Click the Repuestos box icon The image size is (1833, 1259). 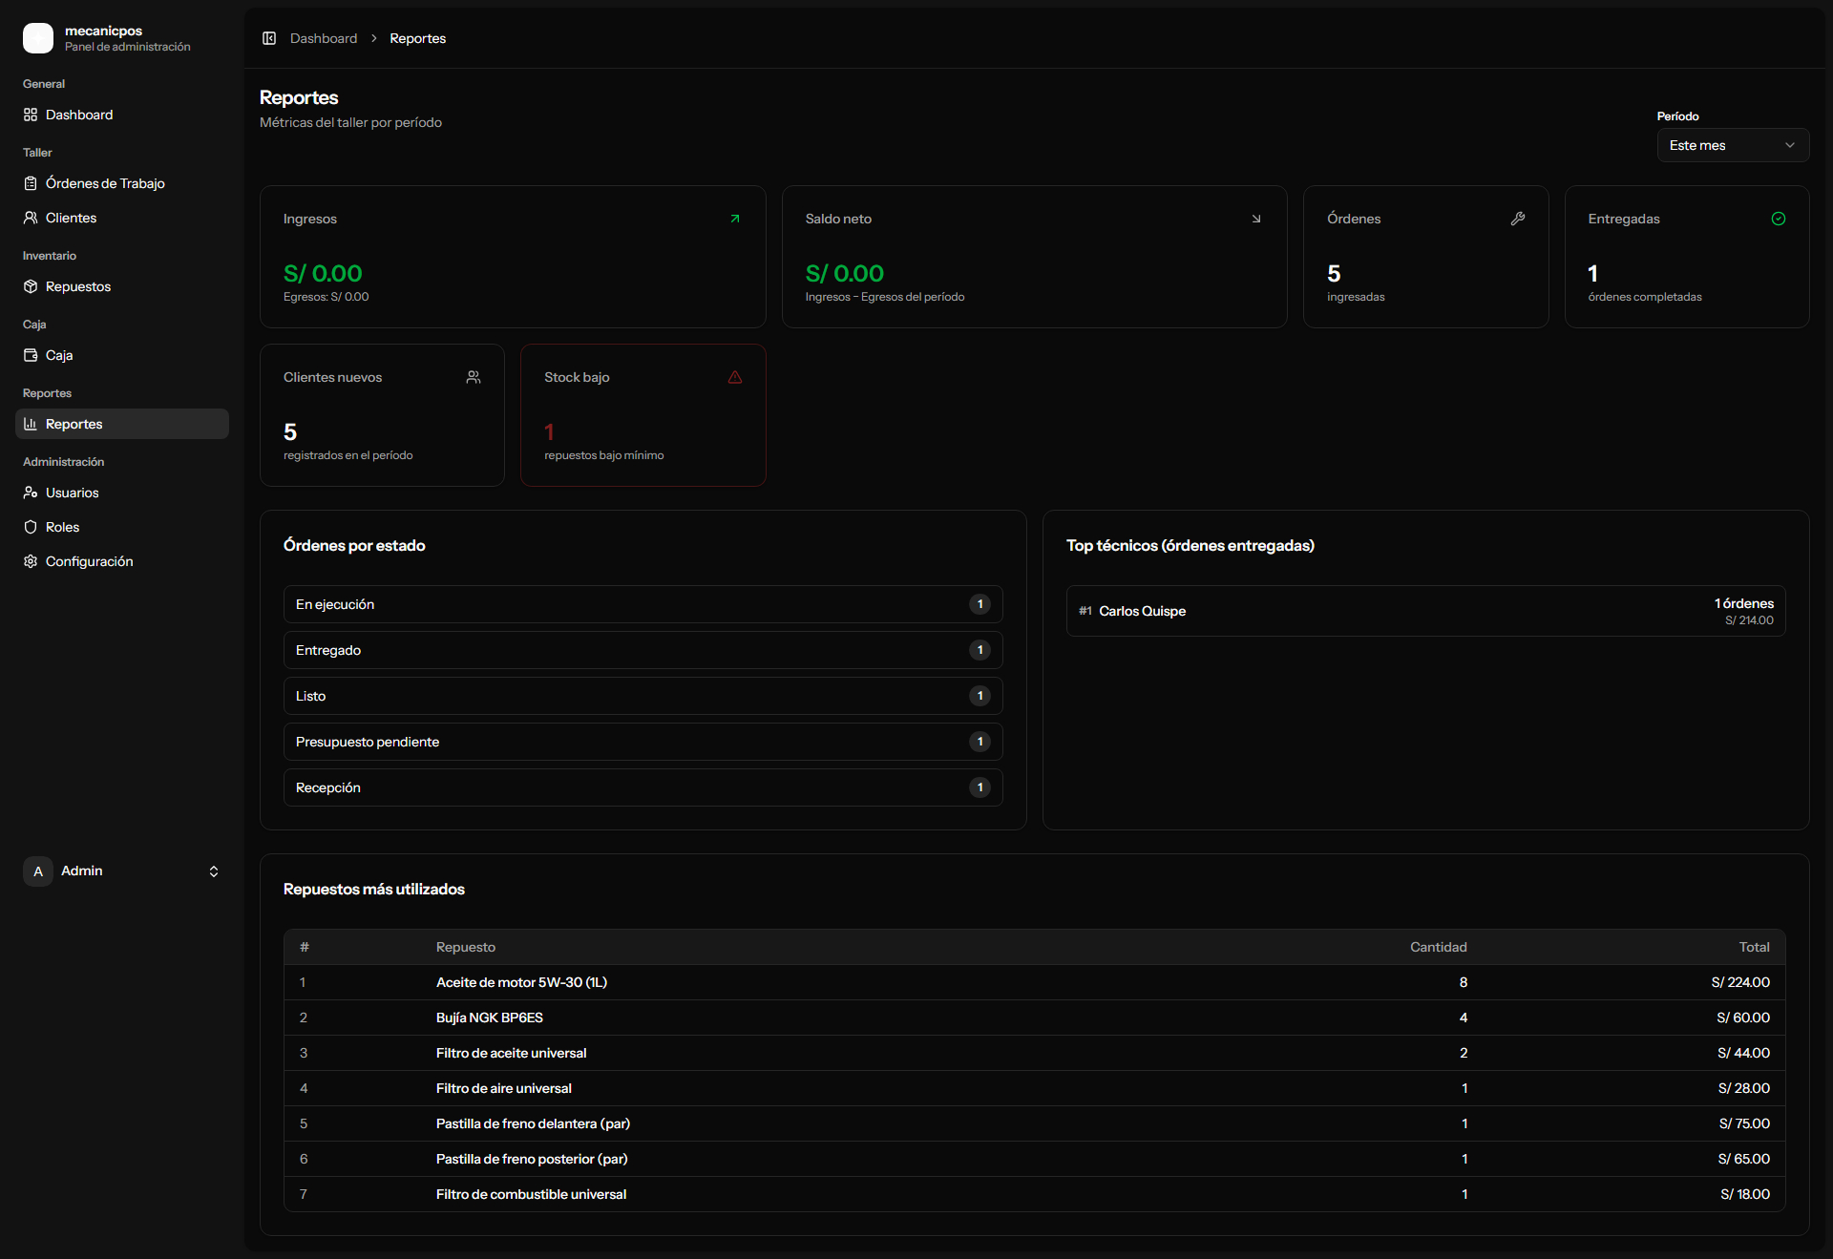31,286
